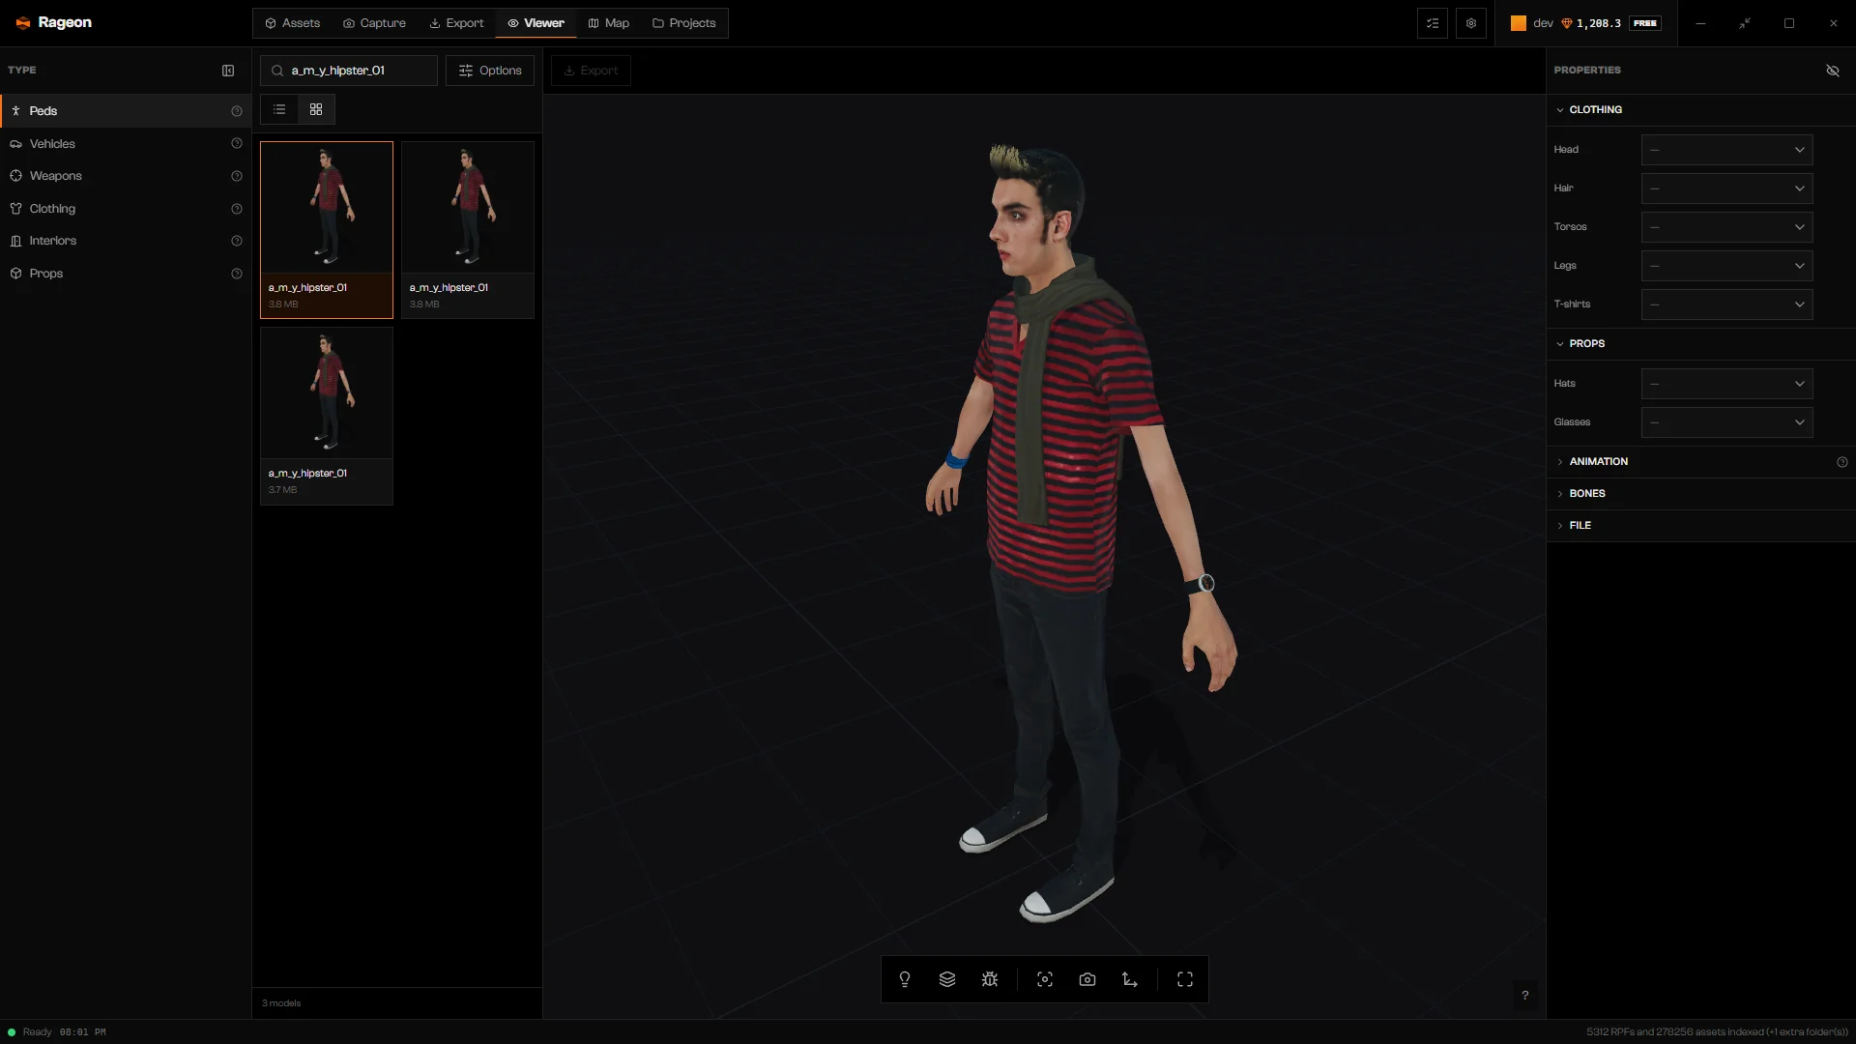
Task: Select Props type in sidebar
Action: coord(126,274)
